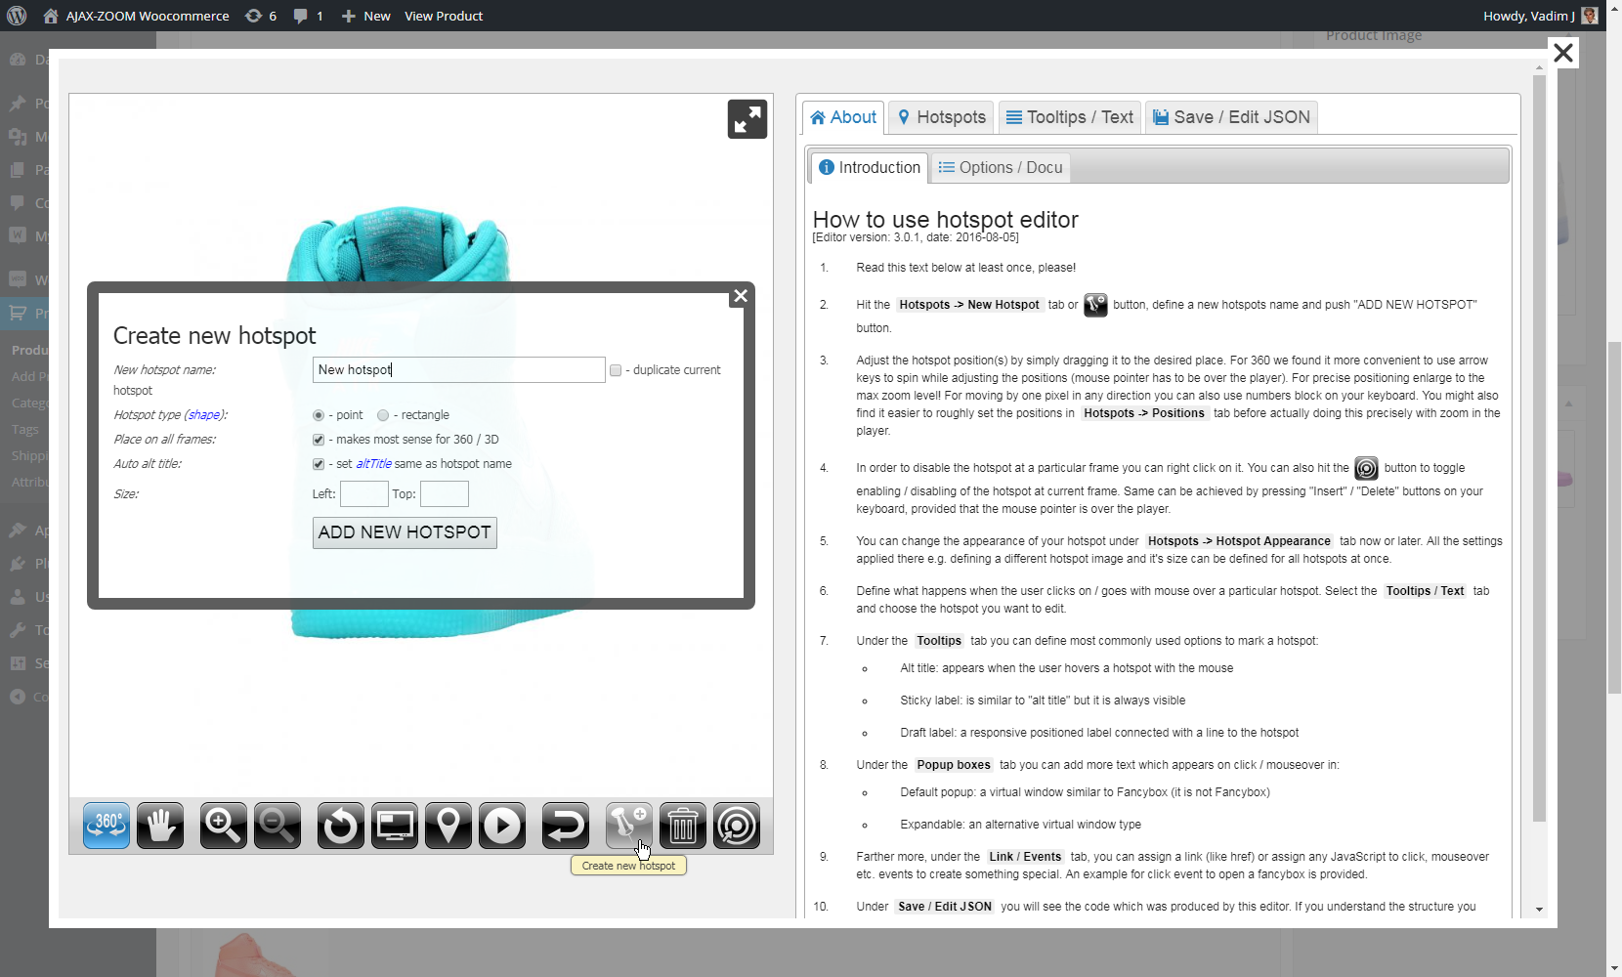Image resolution: width=1622 pixels, height=977 pixels.
Task: Uncheck Place on all frames option
Action: pyautogui.click(x=319, y=440)
